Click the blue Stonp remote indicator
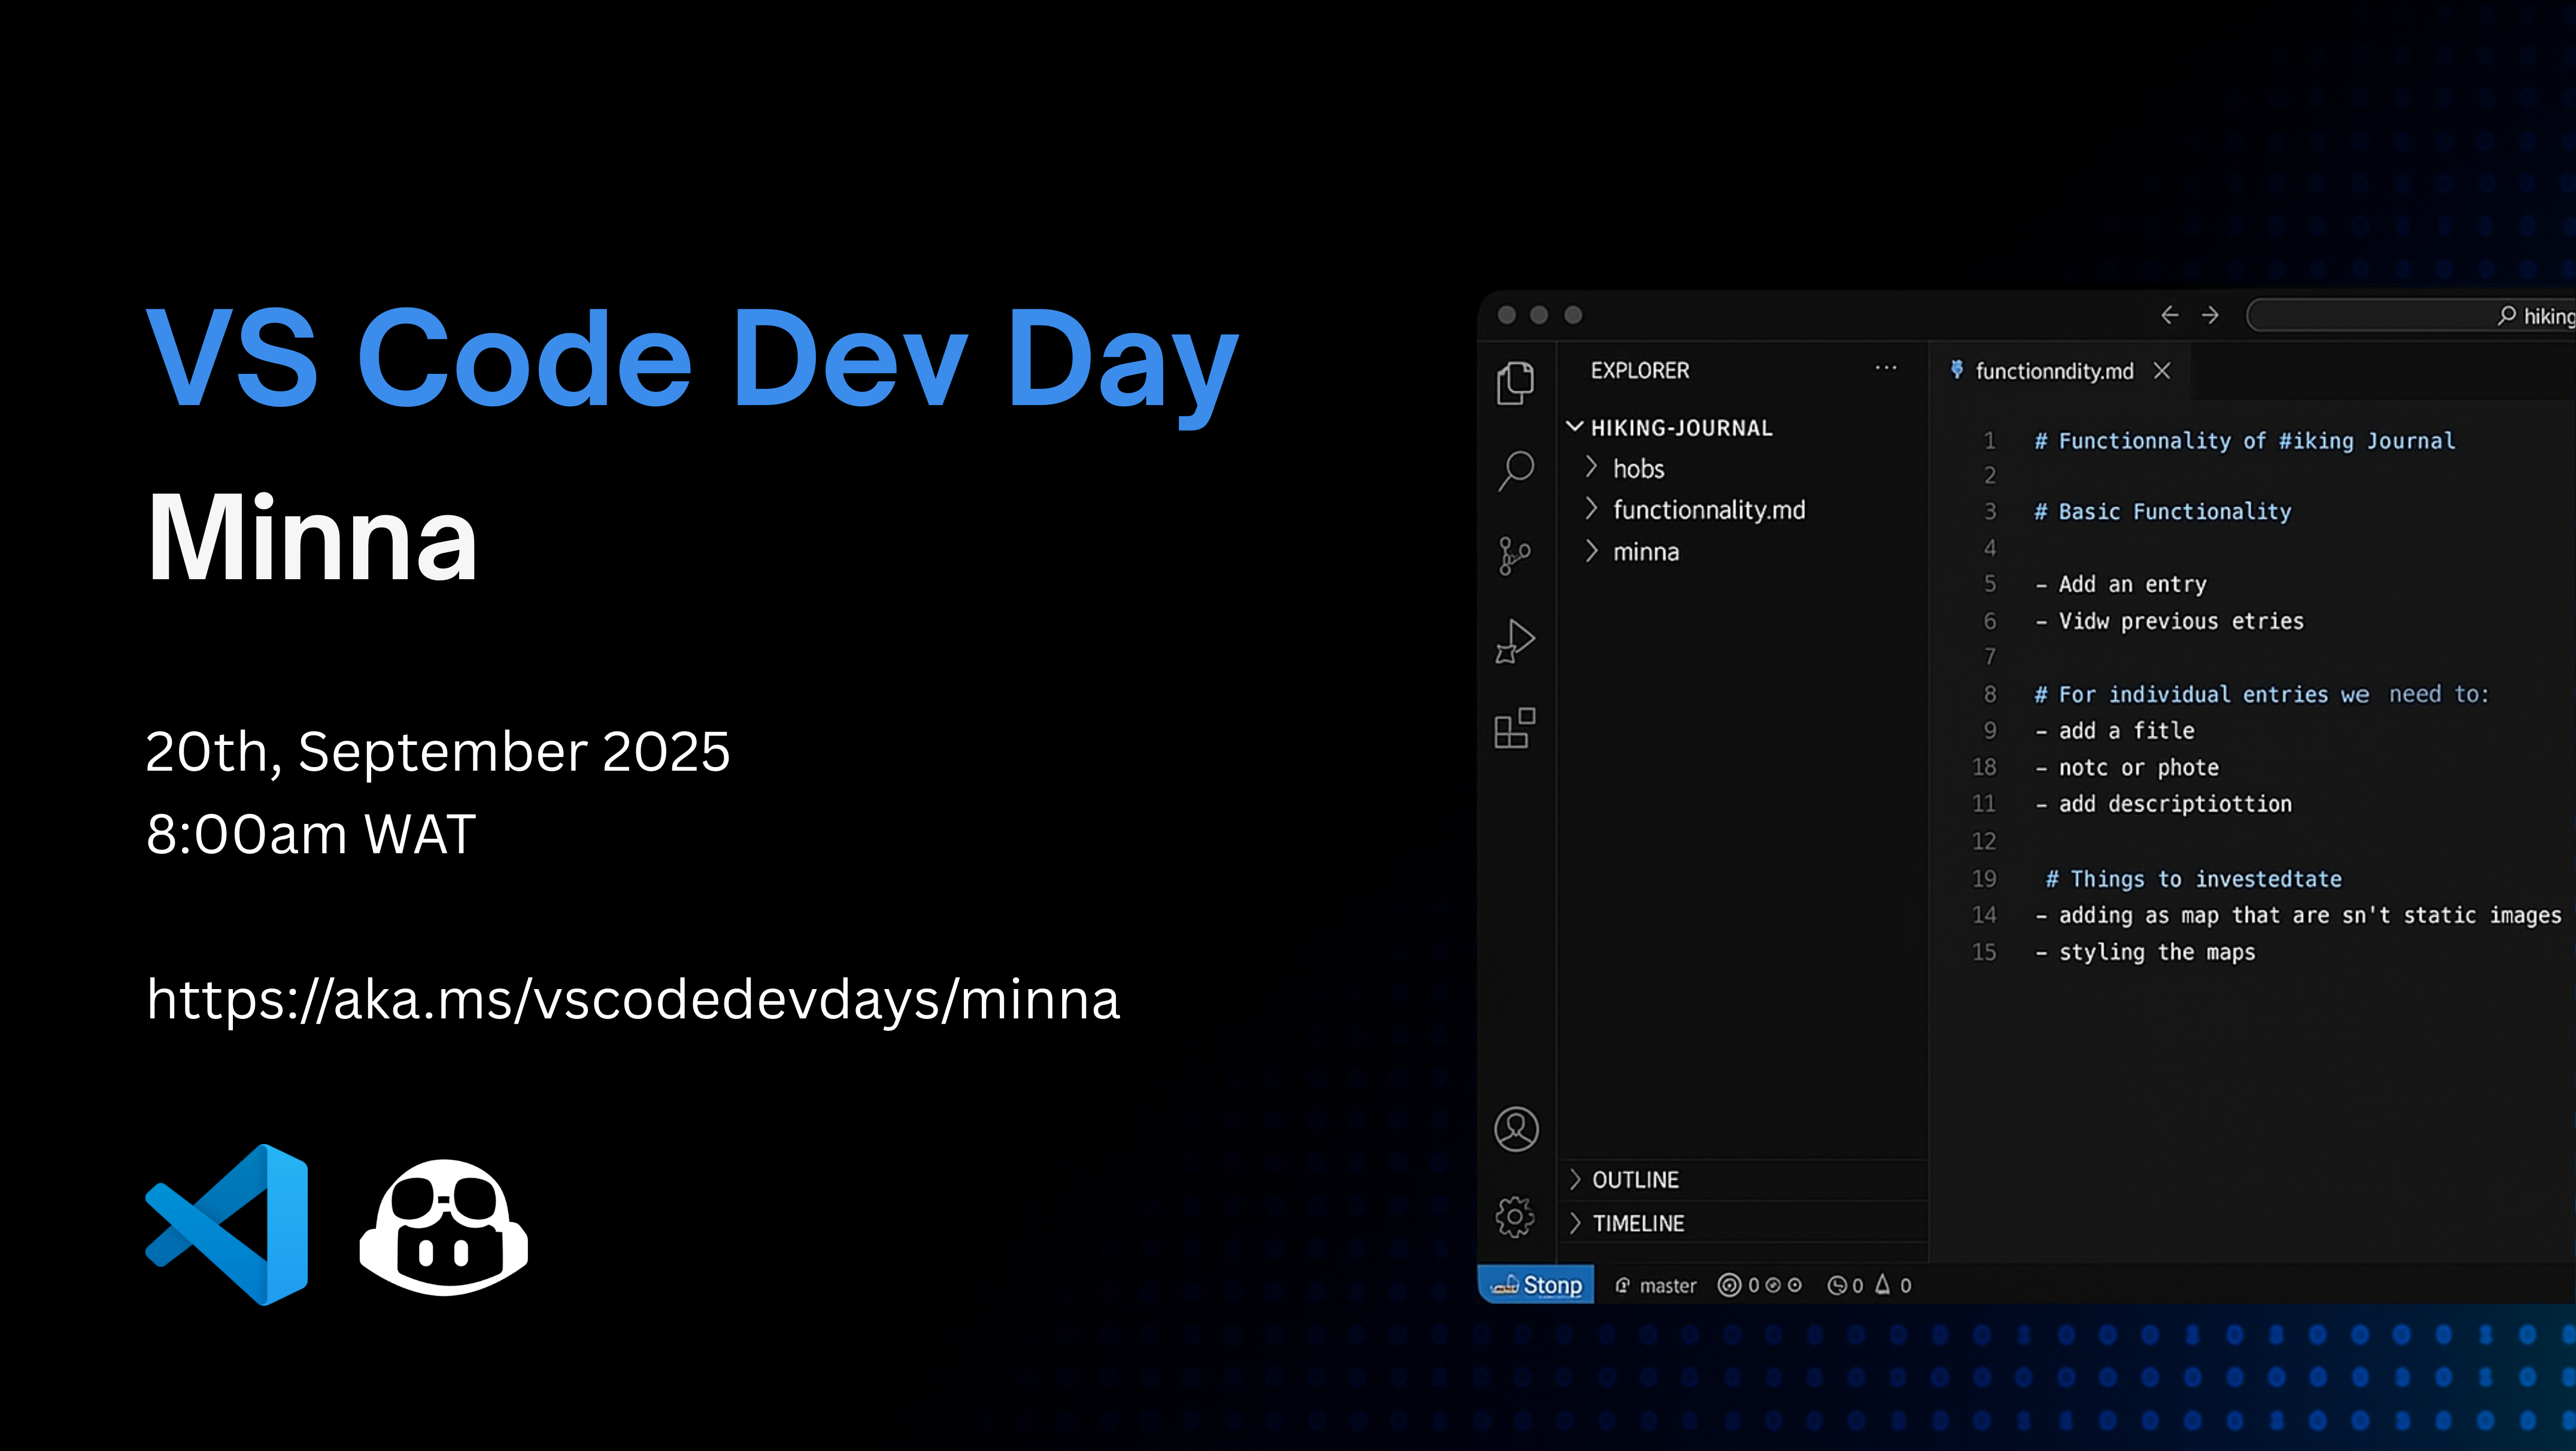 [x=1536, y=1285]
